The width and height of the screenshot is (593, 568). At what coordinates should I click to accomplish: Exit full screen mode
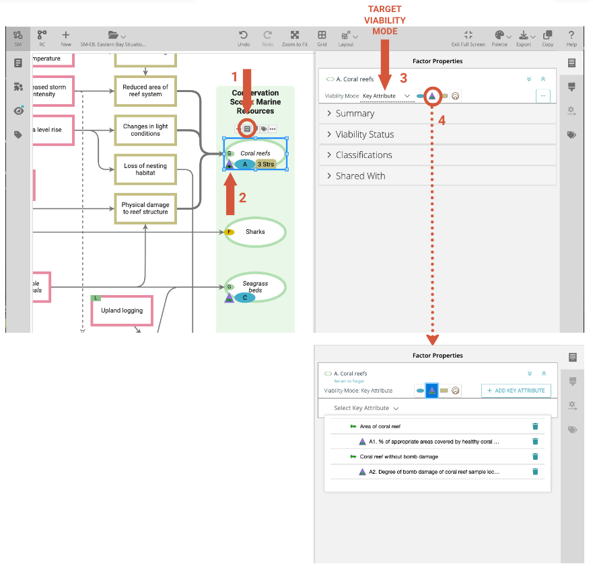coord(468,36)
